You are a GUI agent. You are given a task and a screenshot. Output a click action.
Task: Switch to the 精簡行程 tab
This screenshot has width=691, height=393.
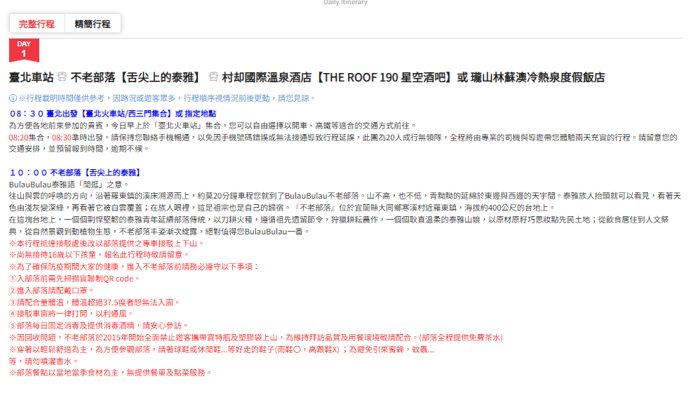click(x=93, y=24)
